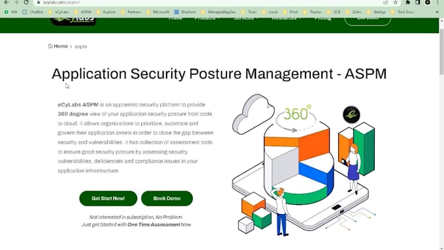Open the Explore bookmarks folder
This screenshot has height=250, width=444.
tap(106, 12)
